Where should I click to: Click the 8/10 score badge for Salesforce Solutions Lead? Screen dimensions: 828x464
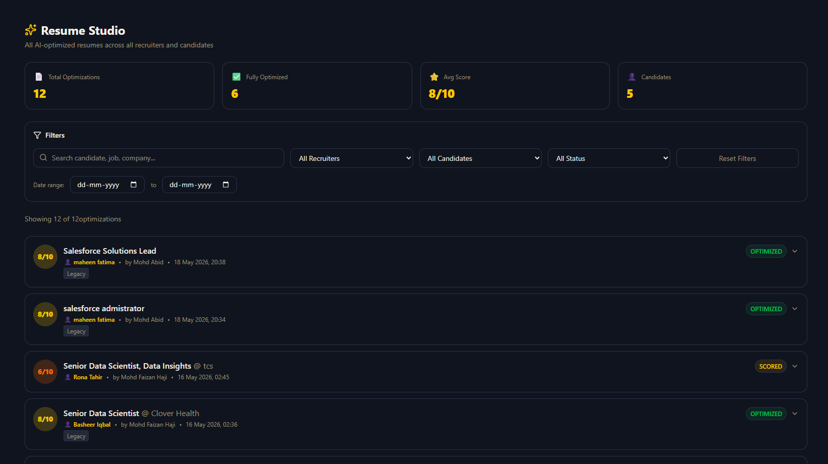pyautogui.click(x=45, y=257)
